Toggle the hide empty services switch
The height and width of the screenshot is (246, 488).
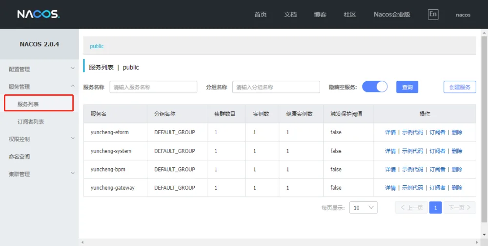tap(375, 87)
